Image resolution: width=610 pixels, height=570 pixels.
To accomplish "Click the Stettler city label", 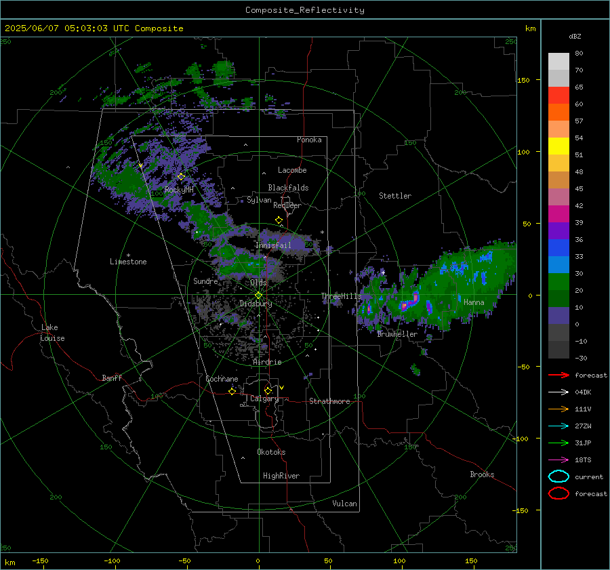I will pyautogui.click(x=395, y=196).
